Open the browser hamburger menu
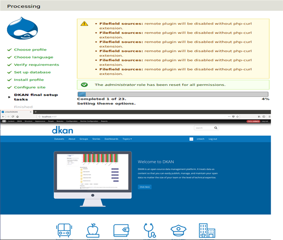This screenshot has height=240, width=283. [269, 116]
